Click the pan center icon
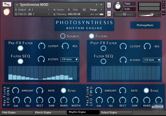 pos(124,15)
